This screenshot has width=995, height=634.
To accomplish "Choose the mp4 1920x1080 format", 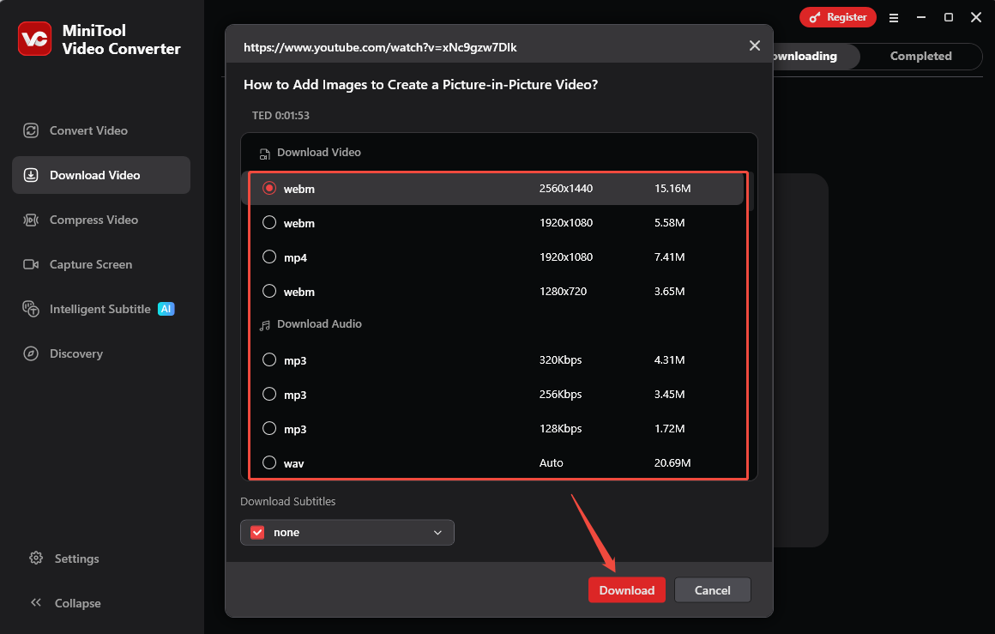I will point(268,257).
